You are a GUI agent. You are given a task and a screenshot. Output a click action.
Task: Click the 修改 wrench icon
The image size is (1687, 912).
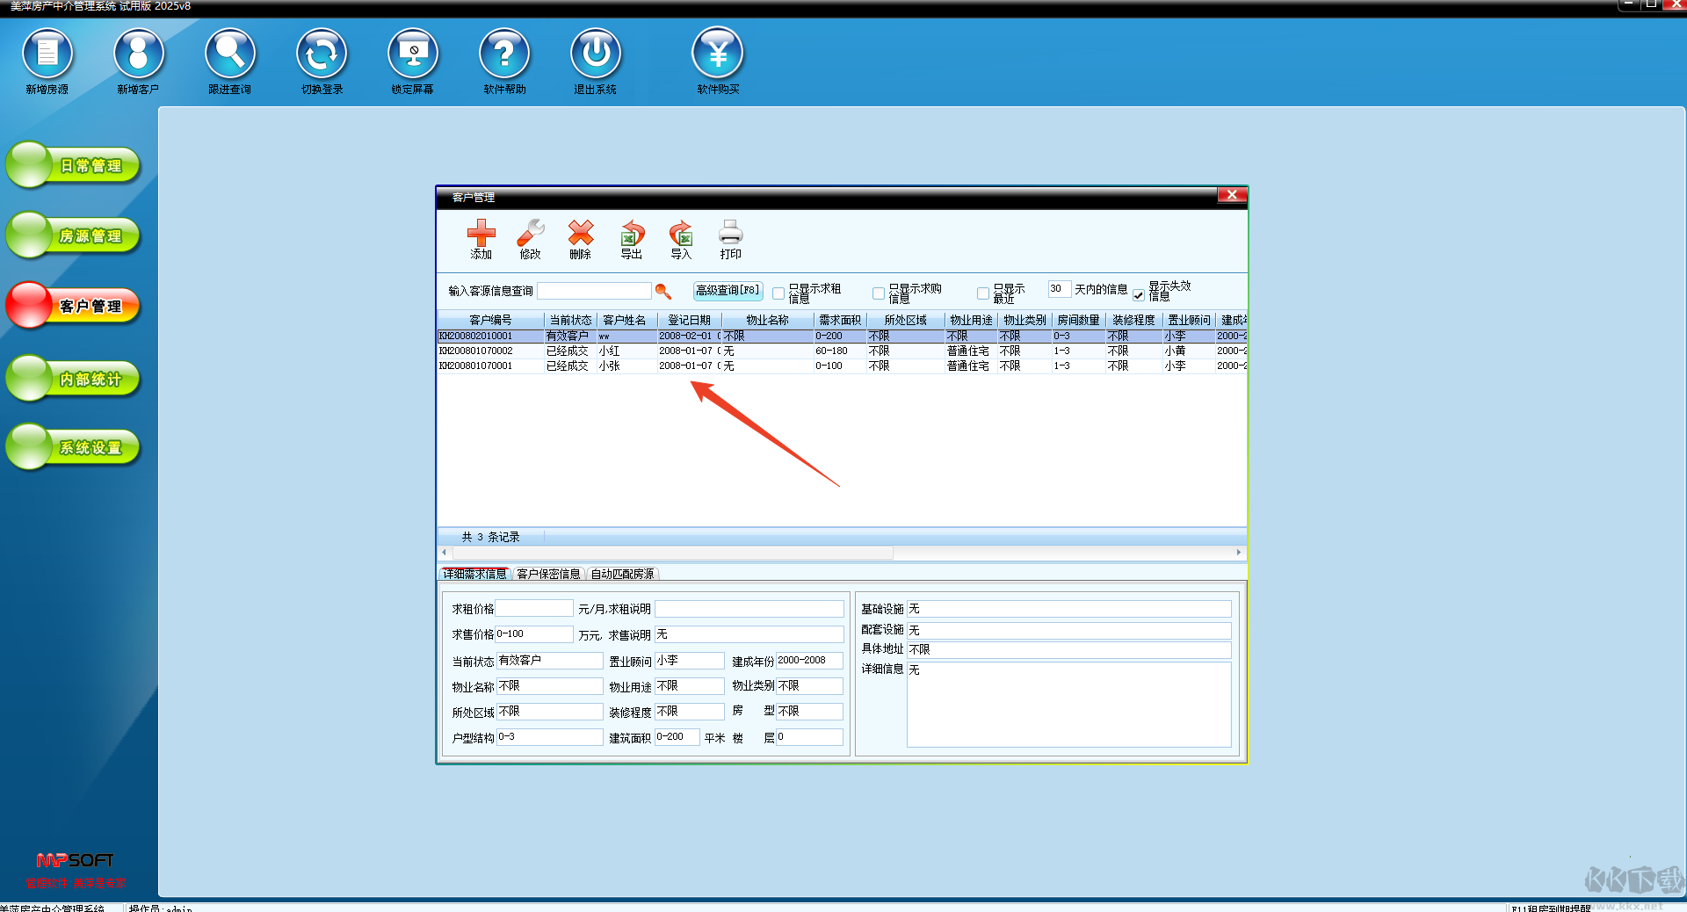531,235
